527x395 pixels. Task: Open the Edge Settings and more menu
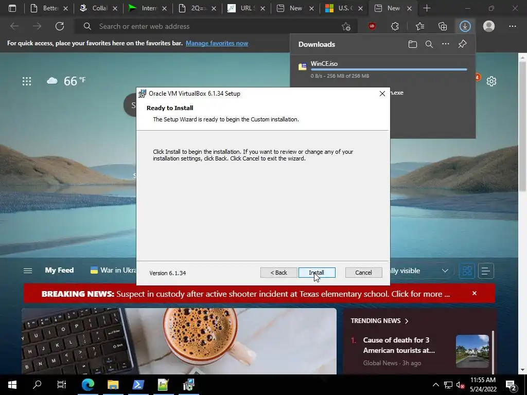coord(512,26)
